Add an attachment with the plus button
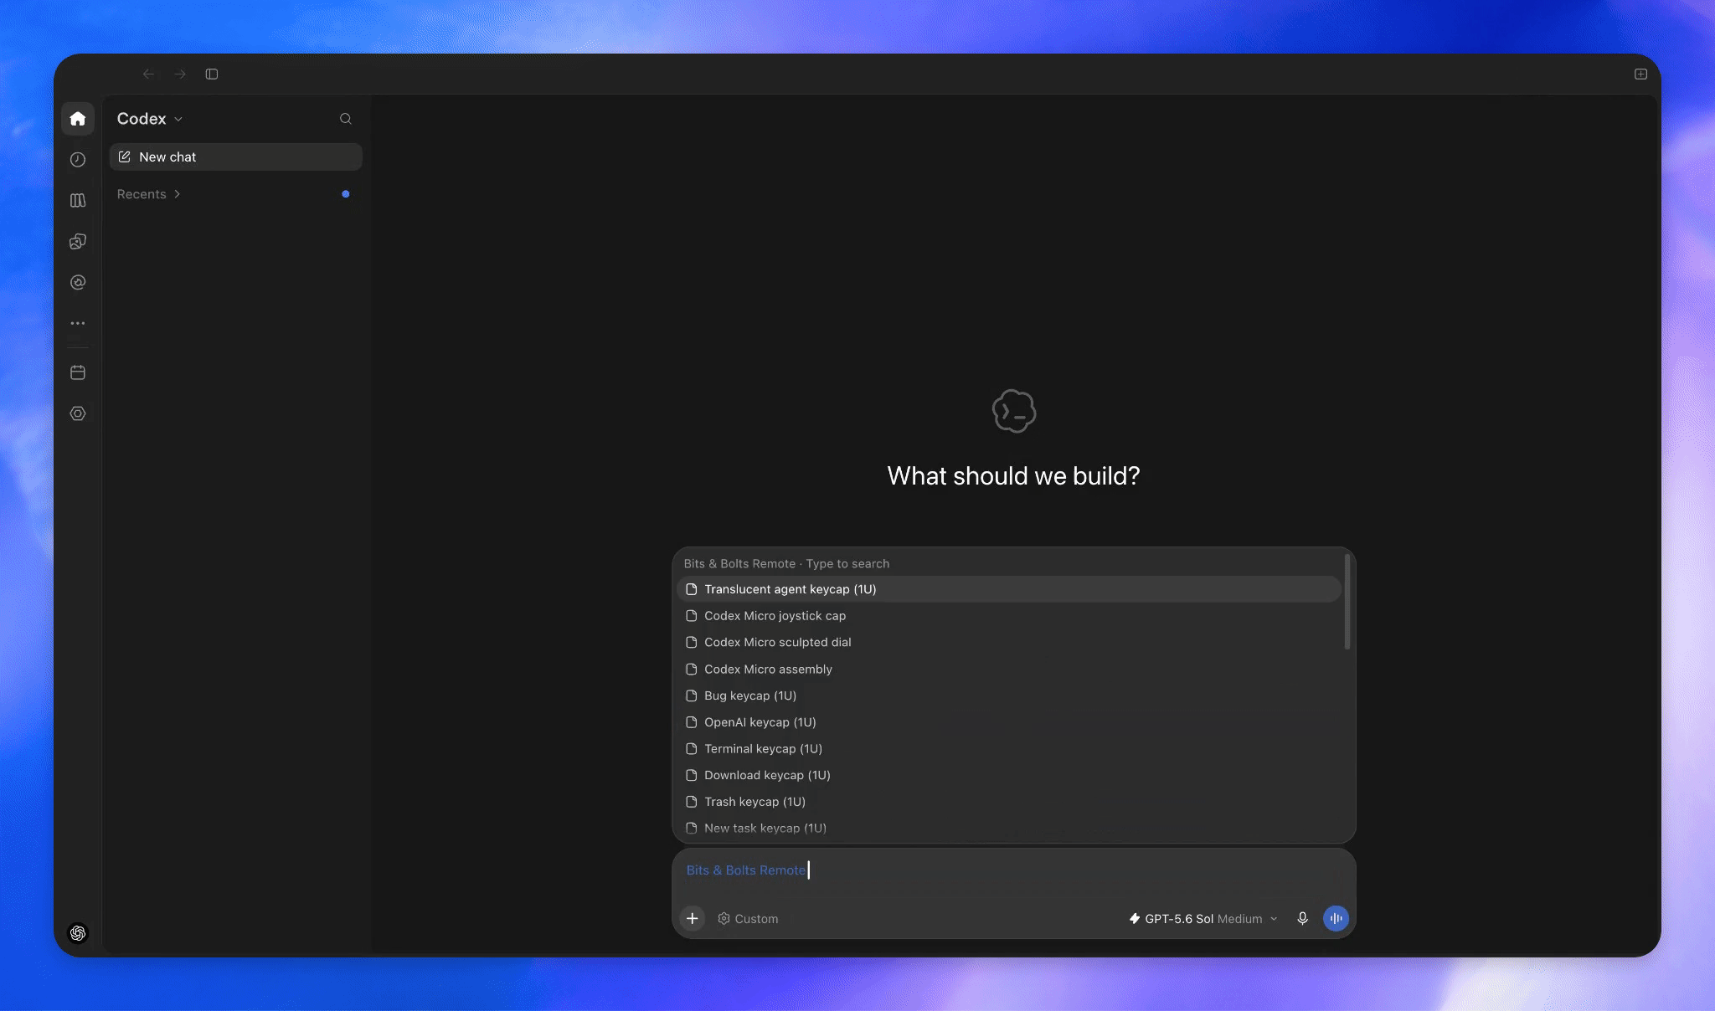Viewport: 1715px width, 1011px height. click(693, 919)
